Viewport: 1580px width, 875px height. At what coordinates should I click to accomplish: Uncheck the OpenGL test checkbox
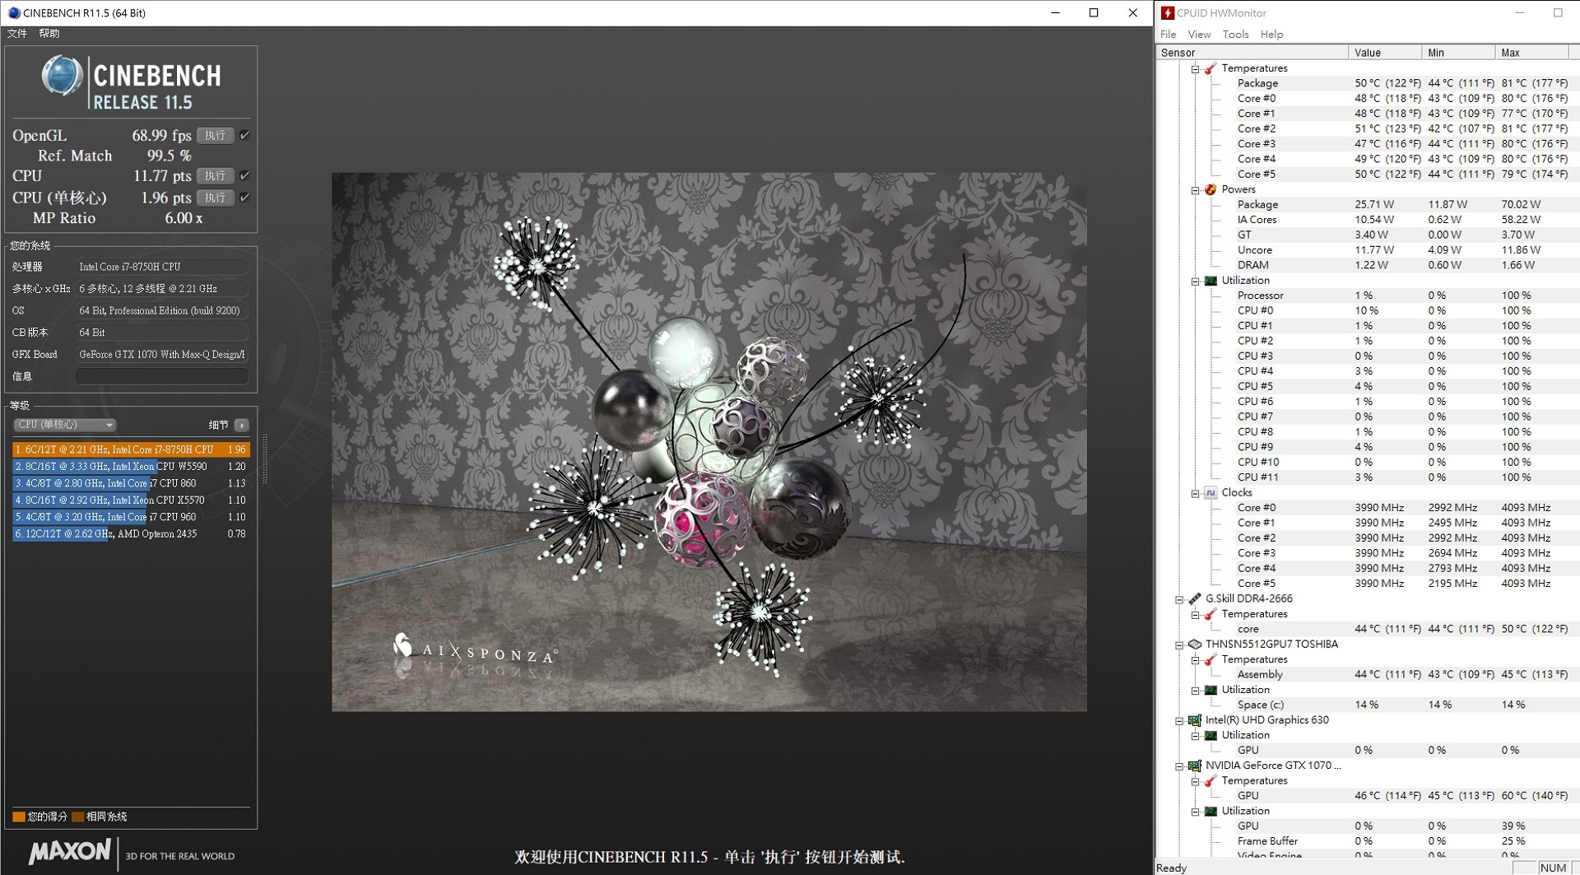click(x=244, y=135)
